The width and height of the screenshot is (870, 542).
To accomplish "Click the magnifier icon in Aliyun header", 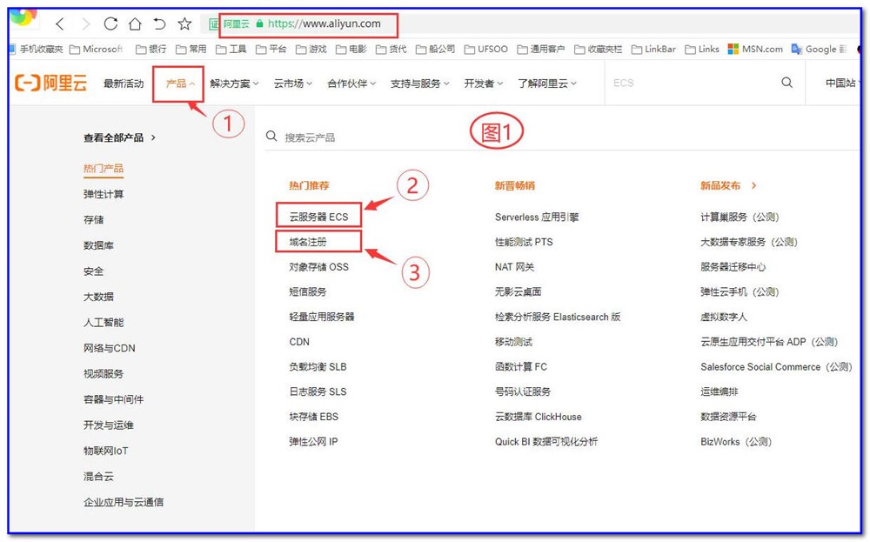I will pyautogui.click(x=786, y=84).
